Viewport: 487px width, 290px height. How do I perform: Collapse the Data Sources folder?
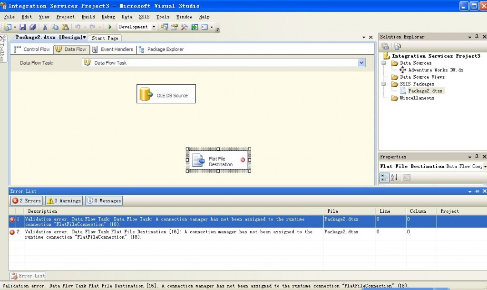click(384, 63)
